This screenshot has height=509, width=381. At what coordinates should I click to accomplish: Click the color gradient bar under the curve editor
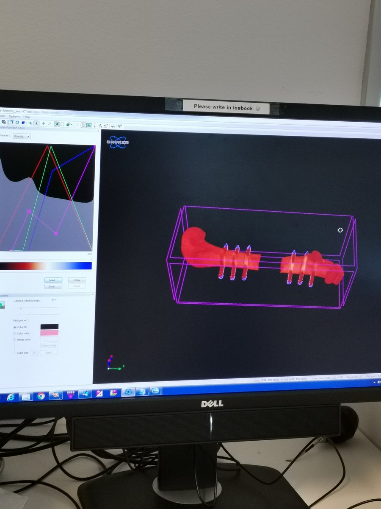46,266
